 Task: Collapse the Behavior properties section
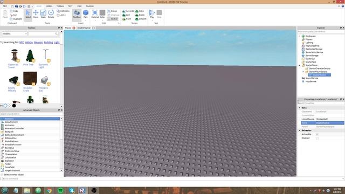pos(300,130)
